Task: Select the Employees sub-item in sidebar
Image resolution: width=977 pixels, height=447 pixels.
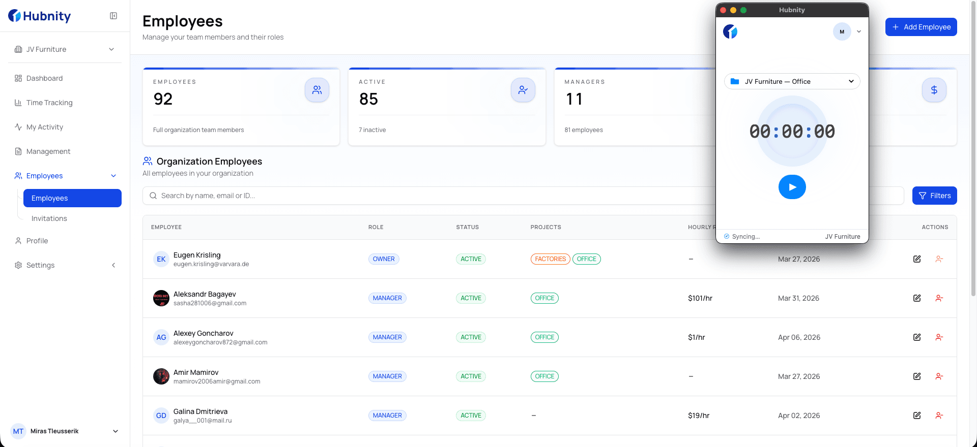Action: click(x=72, y=198)
